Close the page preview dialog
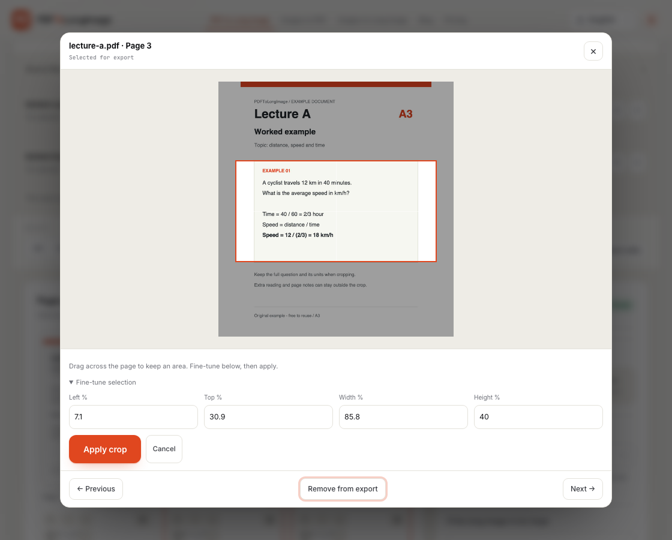 point(593,52)
